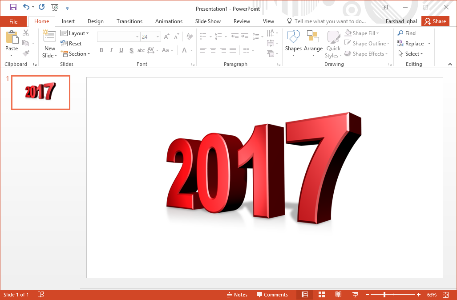
Task: Switch to the Transitions tab
Action: pyautogui.click(x=129, y=21)
